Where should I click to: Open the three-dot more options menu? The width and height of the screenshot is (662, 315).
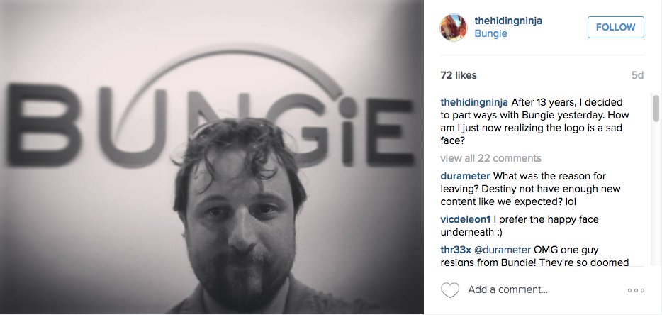(636, 290)
